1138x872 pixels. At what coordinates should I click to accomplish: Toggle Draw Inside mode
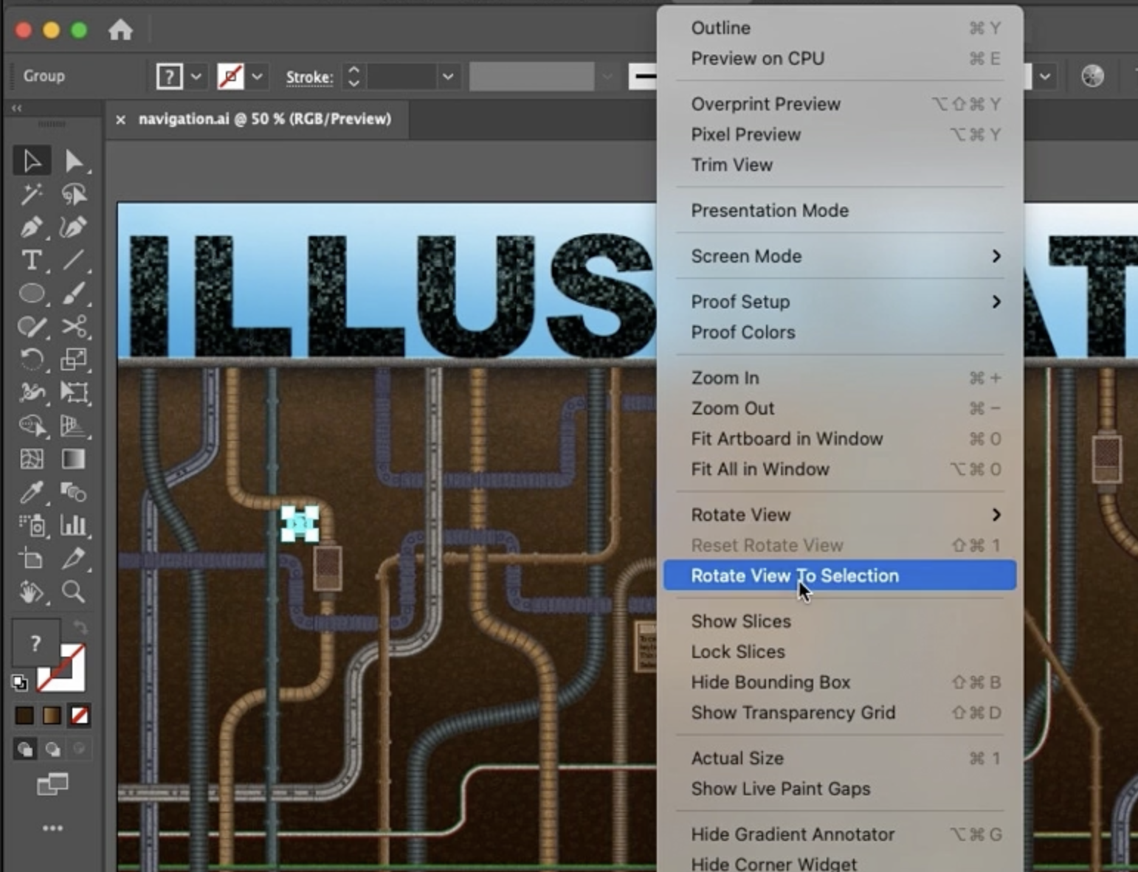coord(79,750)
